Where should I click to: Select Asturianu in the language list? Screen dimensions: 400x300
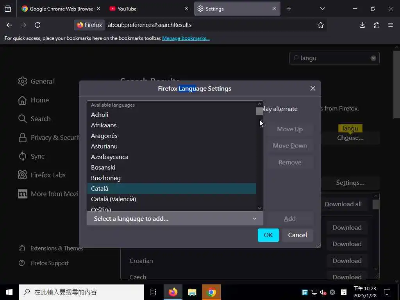(171, 146)
